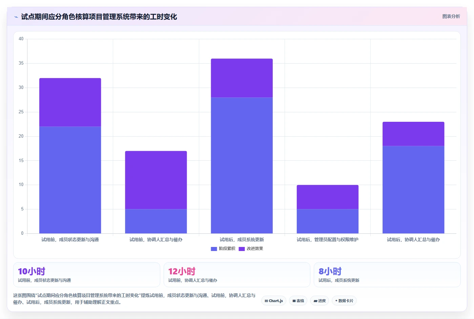
Task: Click x-axis label 试用后，成员系统更新
Action: tap(242, 240)
